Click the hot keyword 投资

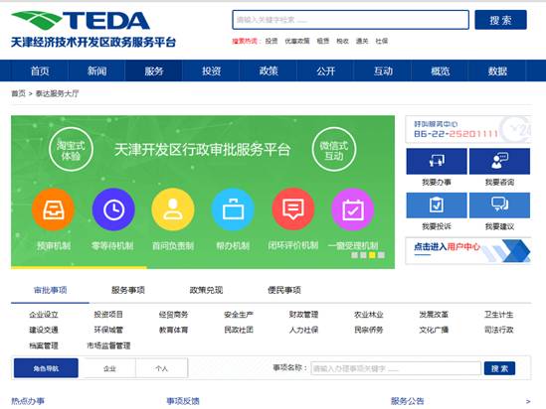pyautogui.click(x=272, y=41)
